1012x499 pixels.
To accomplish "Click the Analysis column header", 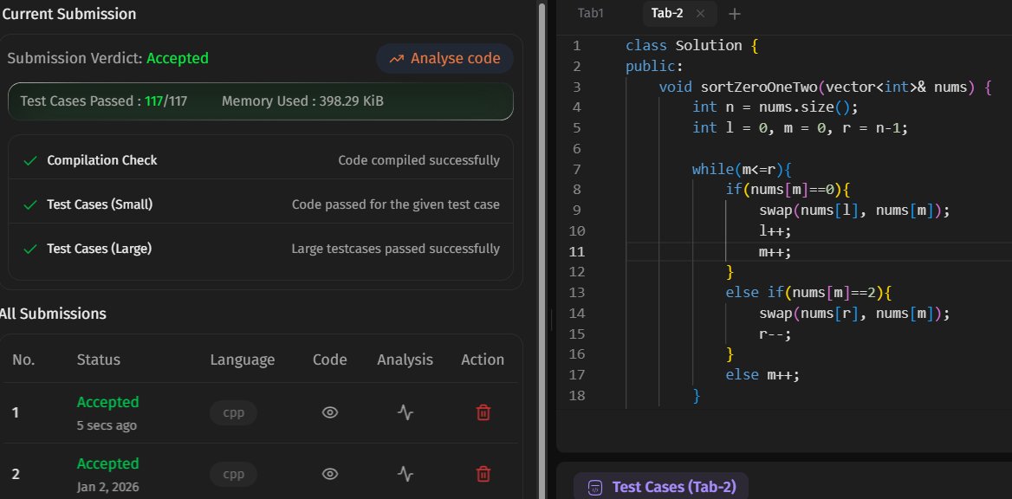I will (x=405, y=360).
